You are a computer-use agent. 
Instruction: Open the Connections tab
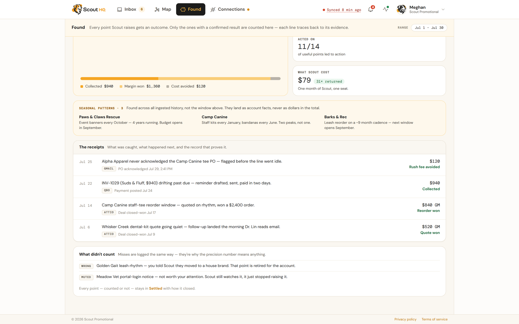tap(230, 9)
